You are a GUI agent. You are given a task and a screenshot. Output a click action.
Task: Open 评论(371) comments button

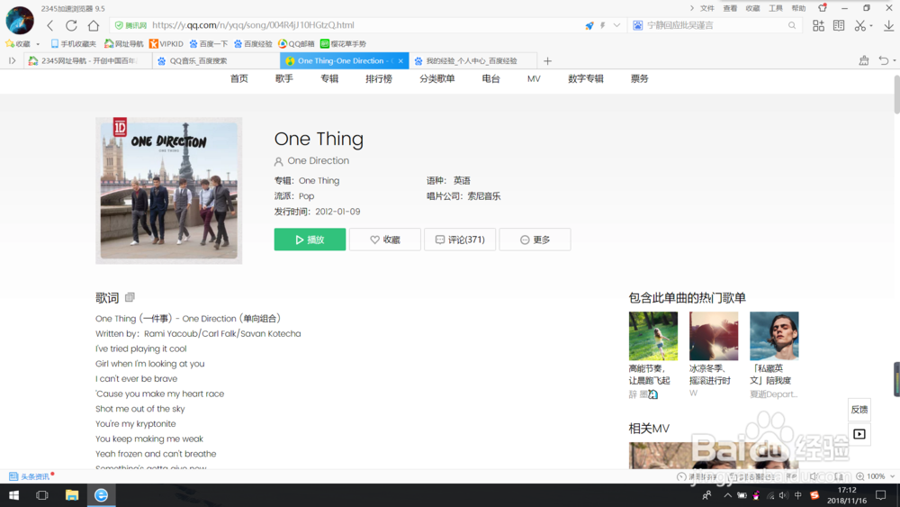(x=460, y=240)
